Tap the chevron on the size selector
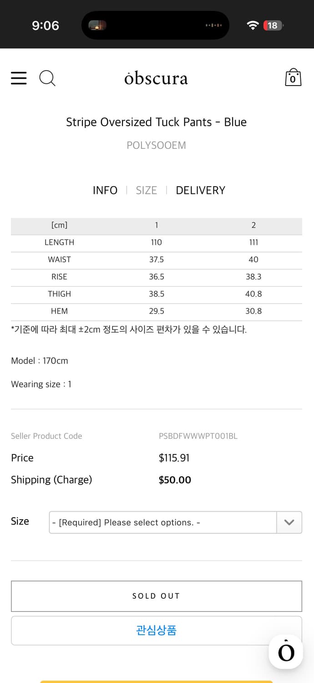This screenshot has width=314, height=683. coord(289,522)
